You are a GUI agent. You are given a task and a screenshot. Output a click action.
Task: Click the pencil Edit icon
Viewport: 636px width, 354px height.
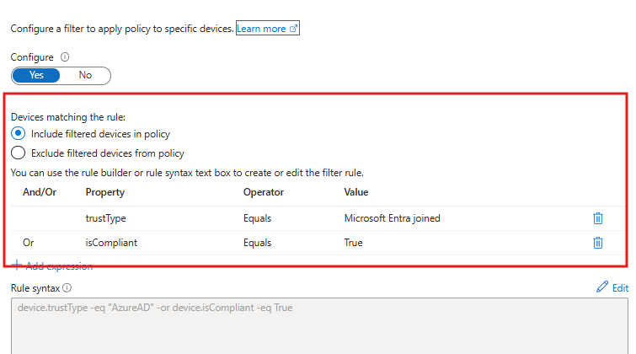(x=602, y=287)
